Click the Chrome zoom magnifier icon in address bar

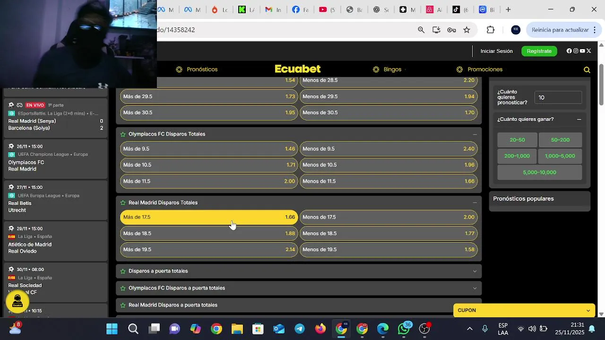421,30
